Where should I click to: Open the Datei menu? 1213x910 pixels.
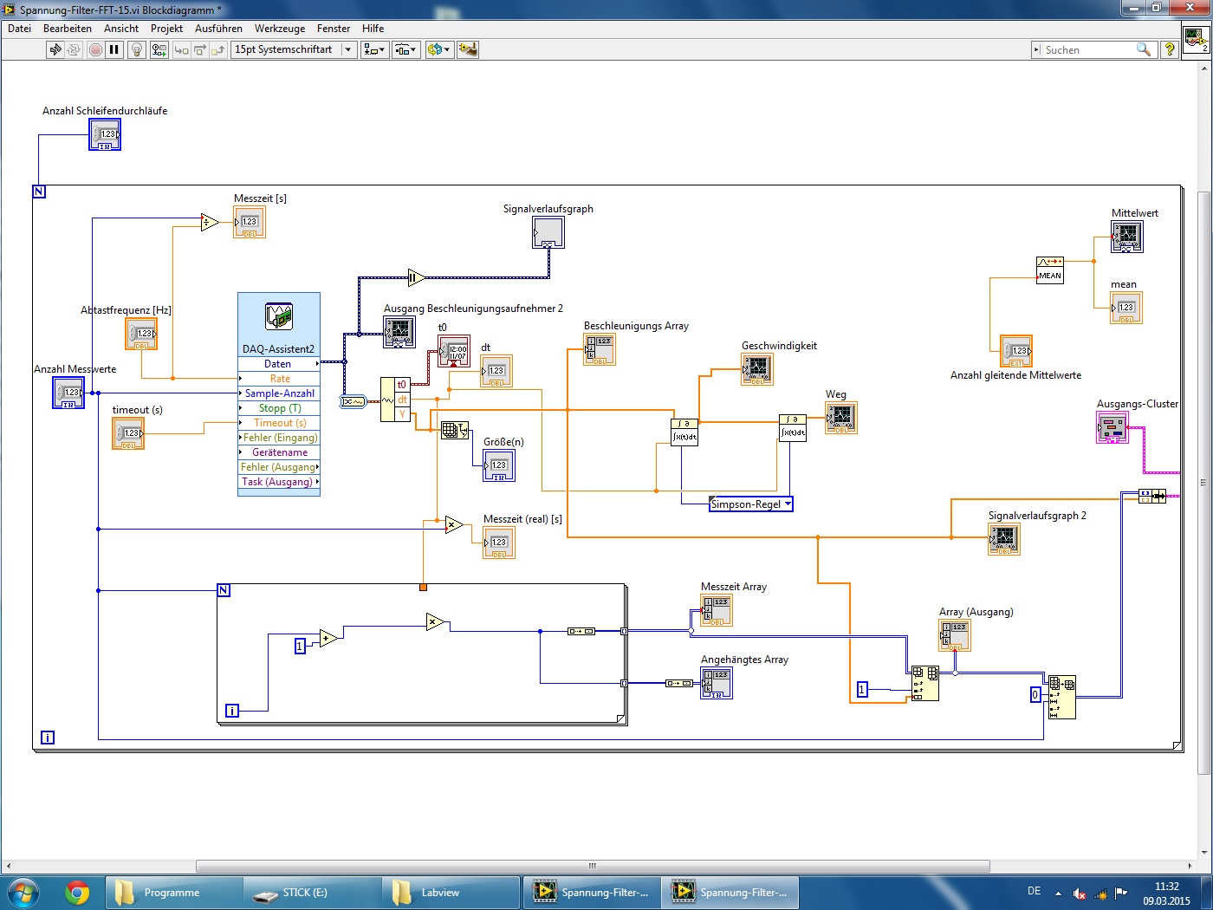click(19, 29)
